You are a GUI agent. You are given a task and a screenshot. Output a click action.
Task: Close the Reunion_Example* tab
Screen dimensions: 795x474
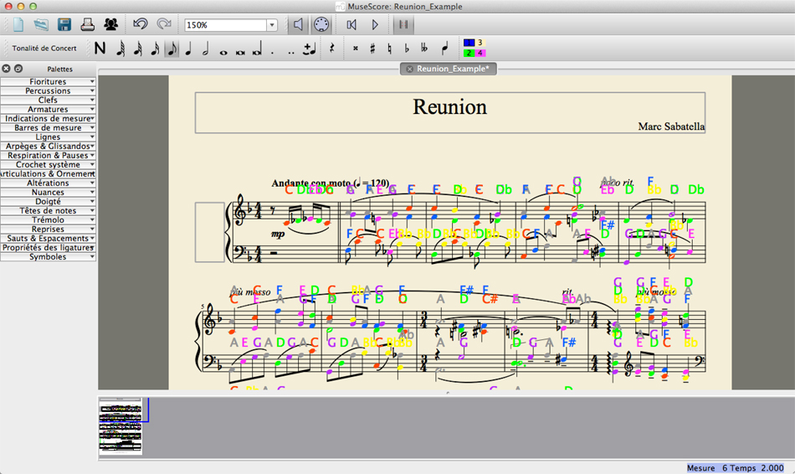tap(410, 69)
